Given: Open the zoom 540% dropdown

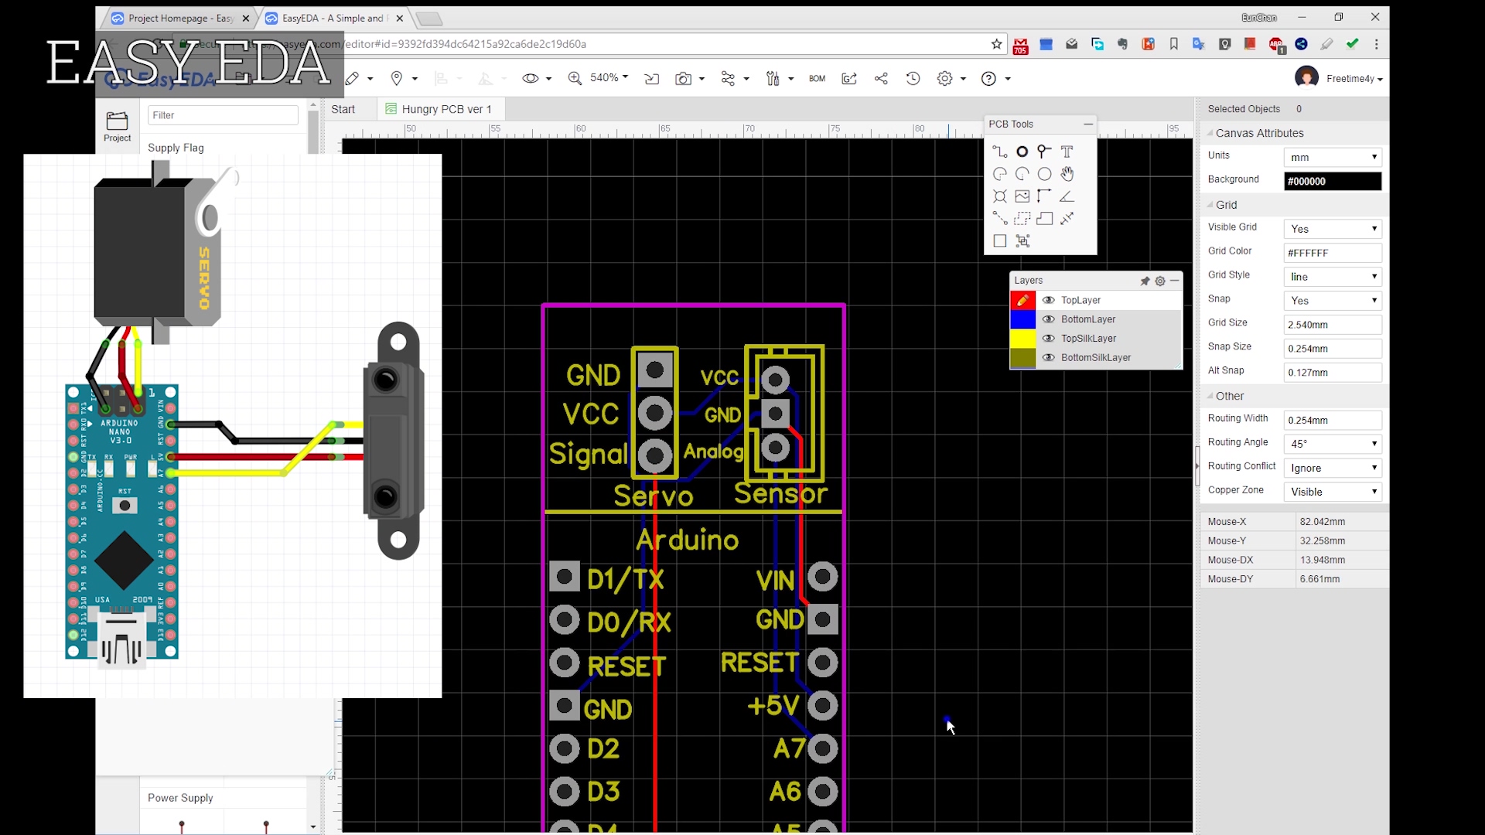Looking at the screenshot, I should pyautogui.click(x=609, y=78).
